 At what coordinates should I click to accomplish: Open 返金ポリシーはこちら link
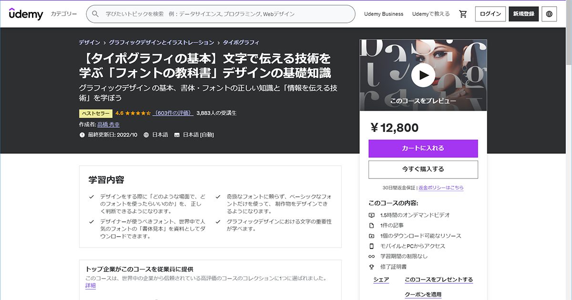coord(441,188)
